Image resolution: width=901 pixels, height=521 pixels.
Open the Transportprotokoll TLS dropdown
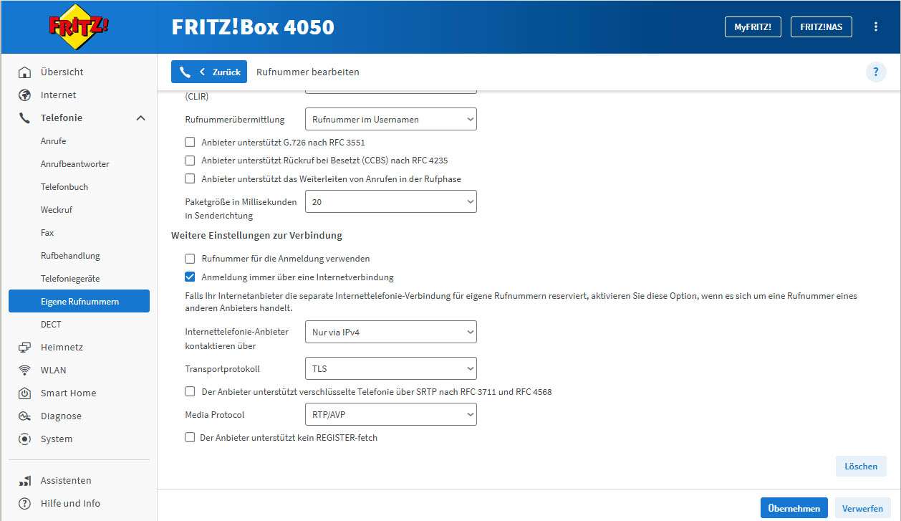[390, 369]
